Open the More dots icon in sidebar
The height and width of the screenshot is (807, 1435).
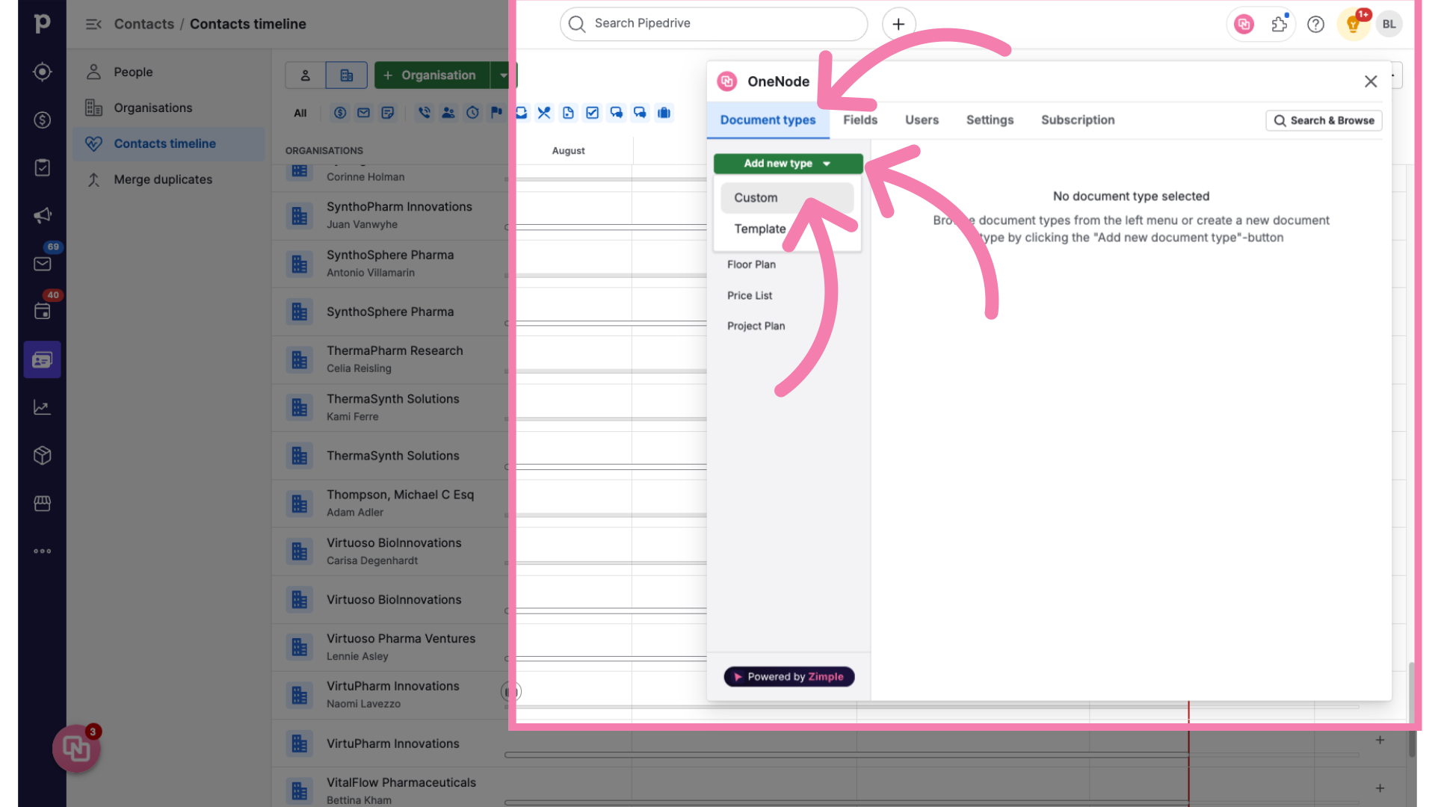click(x=43, y=551)
